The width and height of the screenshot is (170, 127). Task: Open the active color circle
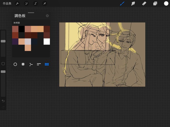pos(166,3)
